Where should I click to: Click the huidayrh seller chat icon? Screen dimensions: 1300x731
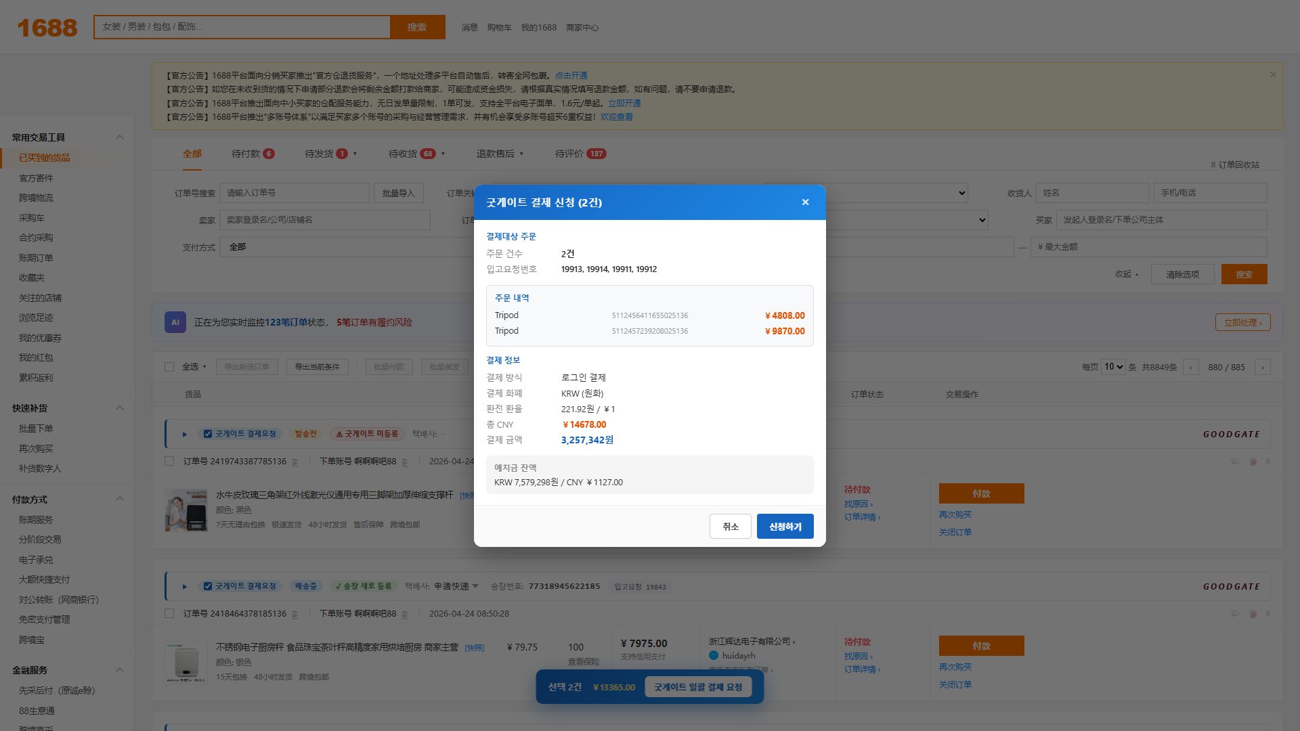[x=714, y=655]
